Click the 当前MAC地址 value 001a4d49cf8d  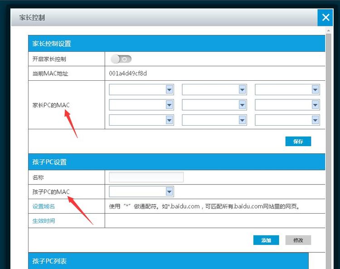(x=128, y=73)
